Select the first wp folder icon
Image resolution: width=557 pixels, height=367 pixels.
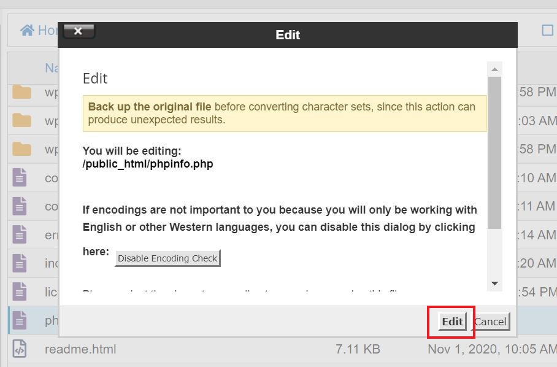21,92
